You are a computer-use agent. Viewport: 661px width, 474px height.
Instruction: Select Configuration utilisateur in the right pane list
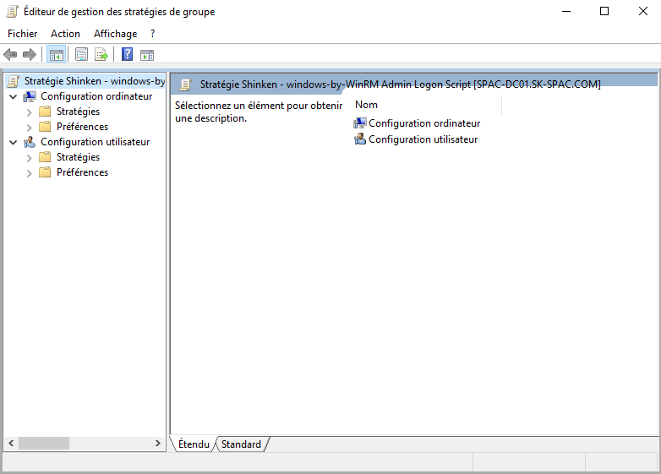coord(423,139)
